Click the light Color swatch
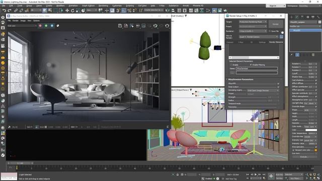Image resolution: width=322 pixels, height=181 pixels. 311,130
